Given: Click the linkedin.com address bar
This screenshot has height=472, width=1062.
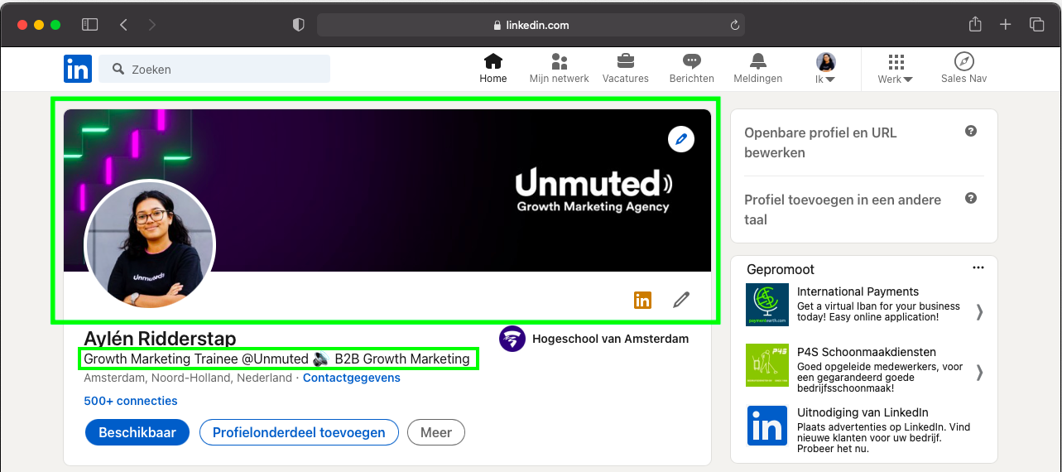Looking at the screenshot, I should click(531, 25).
